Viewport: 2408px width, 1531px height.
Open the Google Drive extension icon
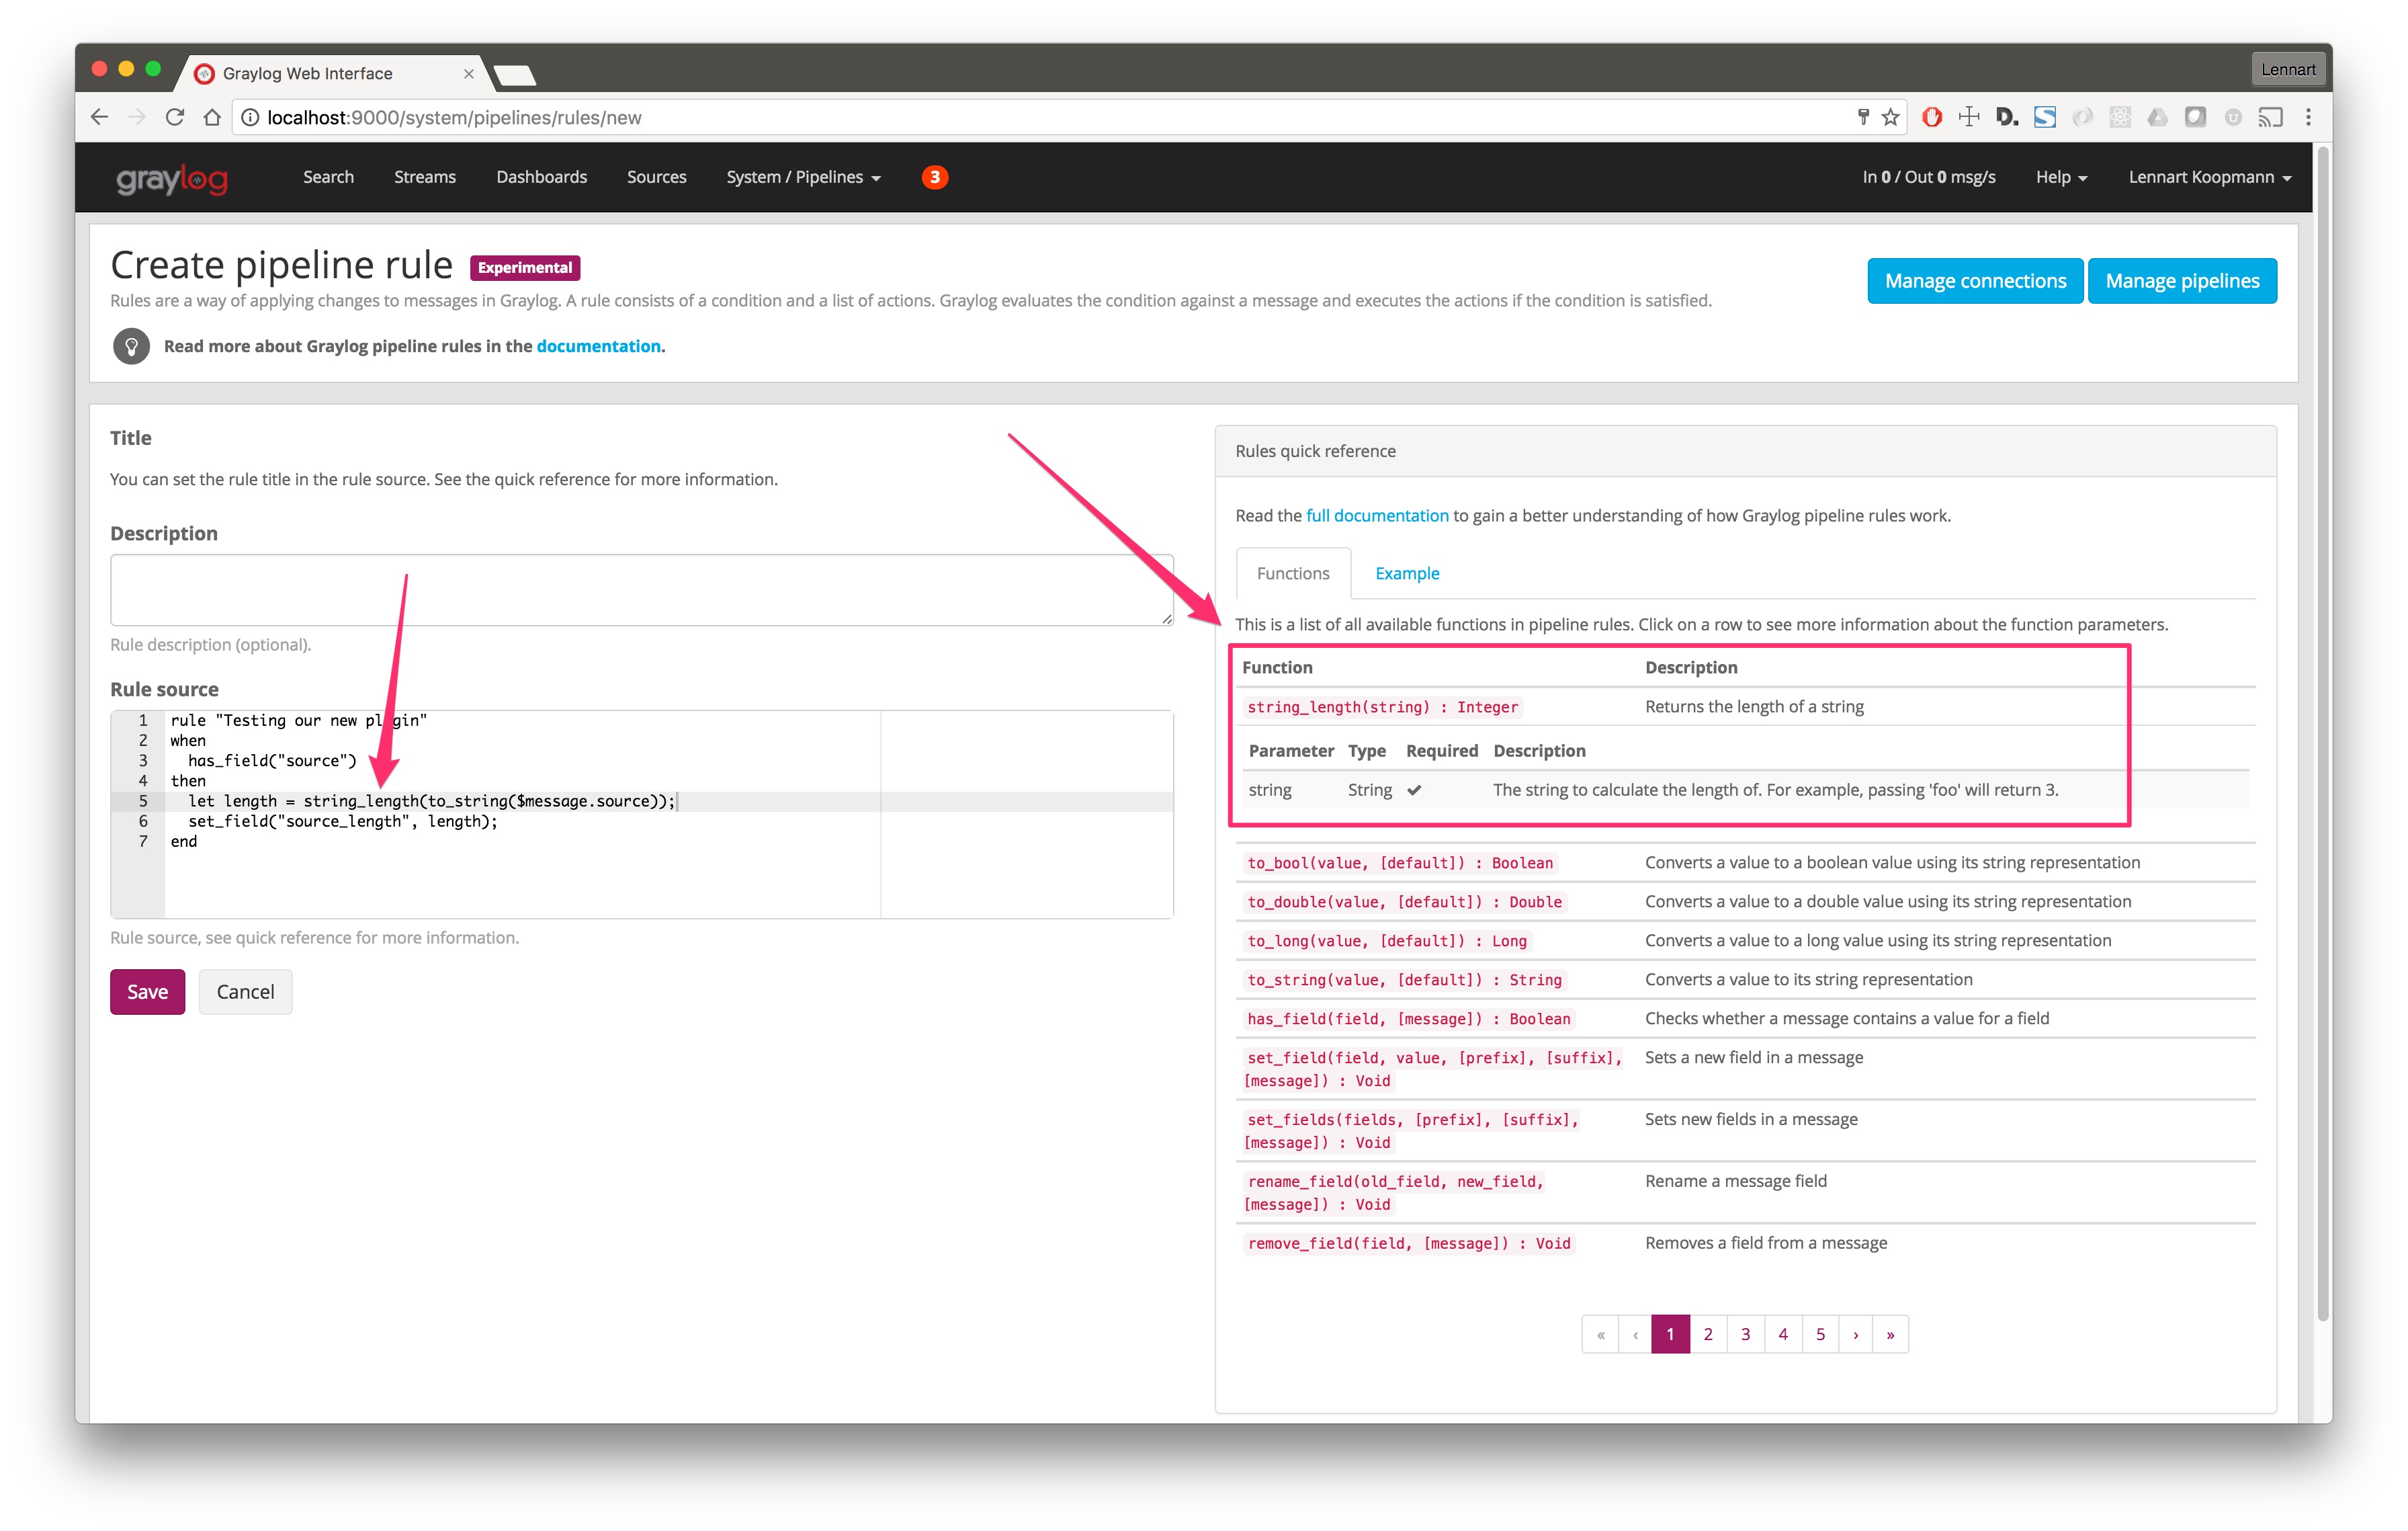click(2158, 117)
